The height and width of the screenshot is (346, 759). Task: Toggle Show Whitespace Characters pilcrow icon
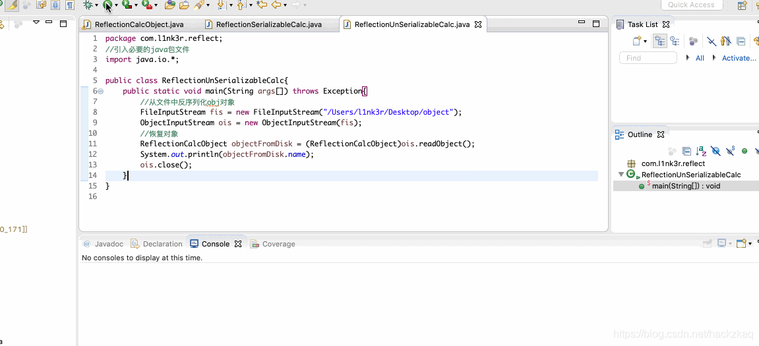point(70,5)
